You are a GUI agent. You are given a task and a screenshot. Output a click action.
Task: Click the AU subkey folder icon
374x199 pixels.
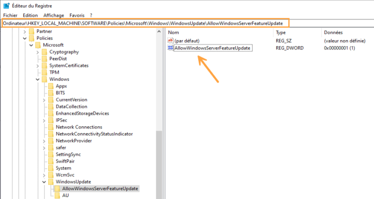click(x=57, y=195)
